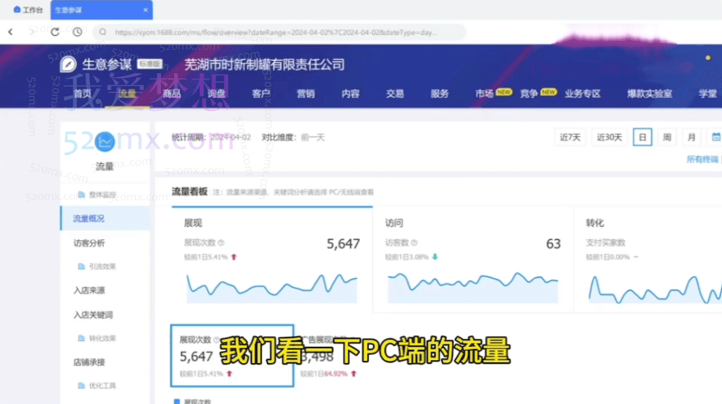Click info icon beside 访客数

[x=415, y=243]
